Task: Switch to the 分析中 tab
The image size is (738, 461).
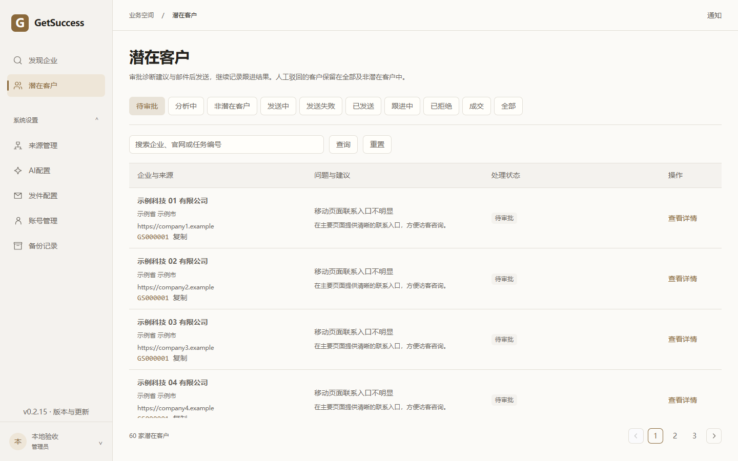Action: (186, 106)
